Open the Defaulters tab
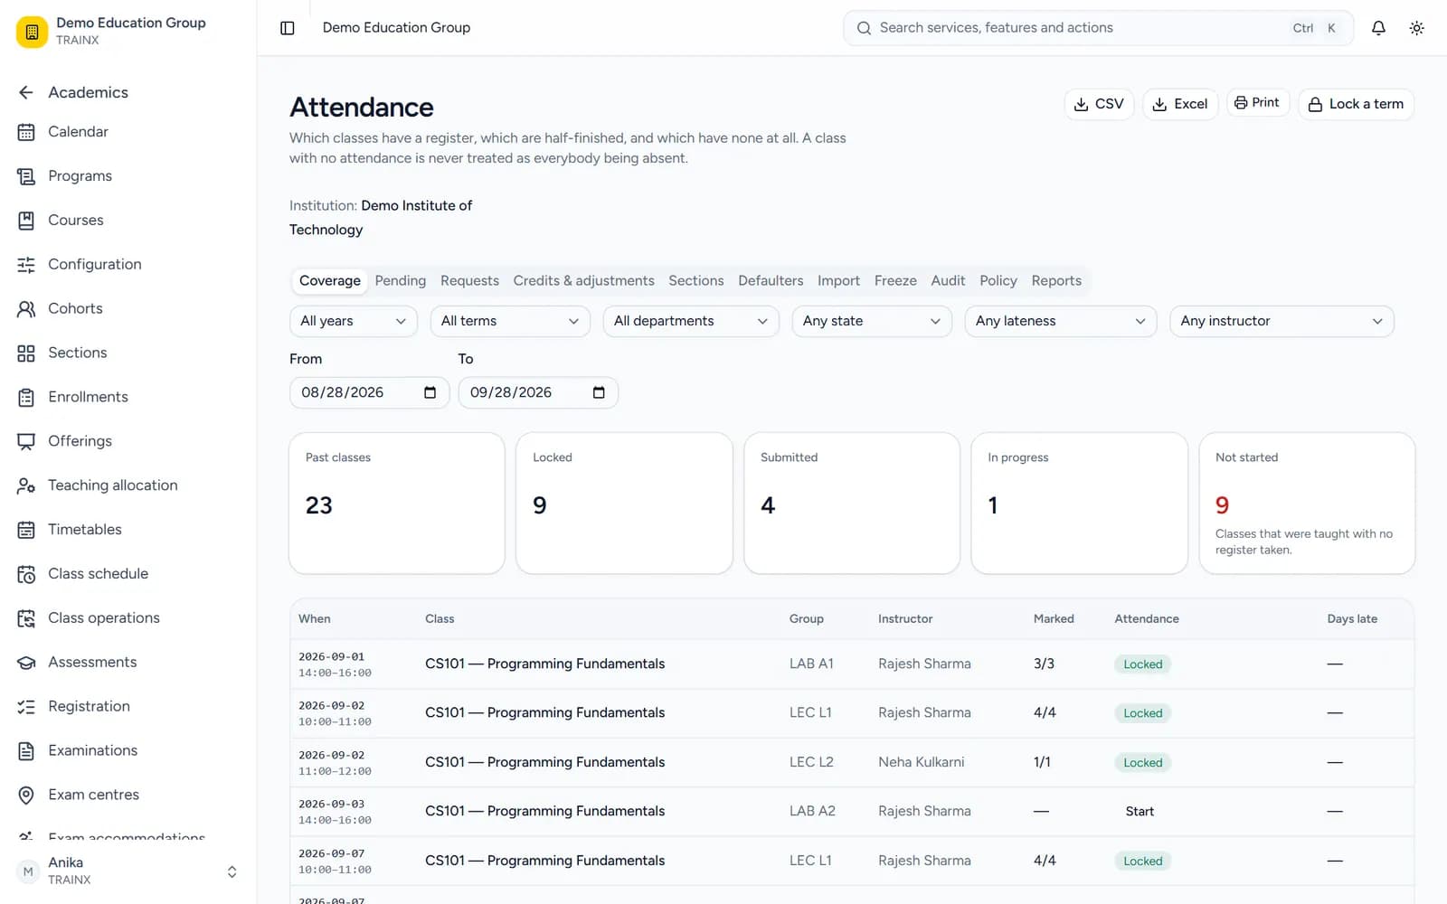This screenshot has width=1447, height=904. point(771,281)
